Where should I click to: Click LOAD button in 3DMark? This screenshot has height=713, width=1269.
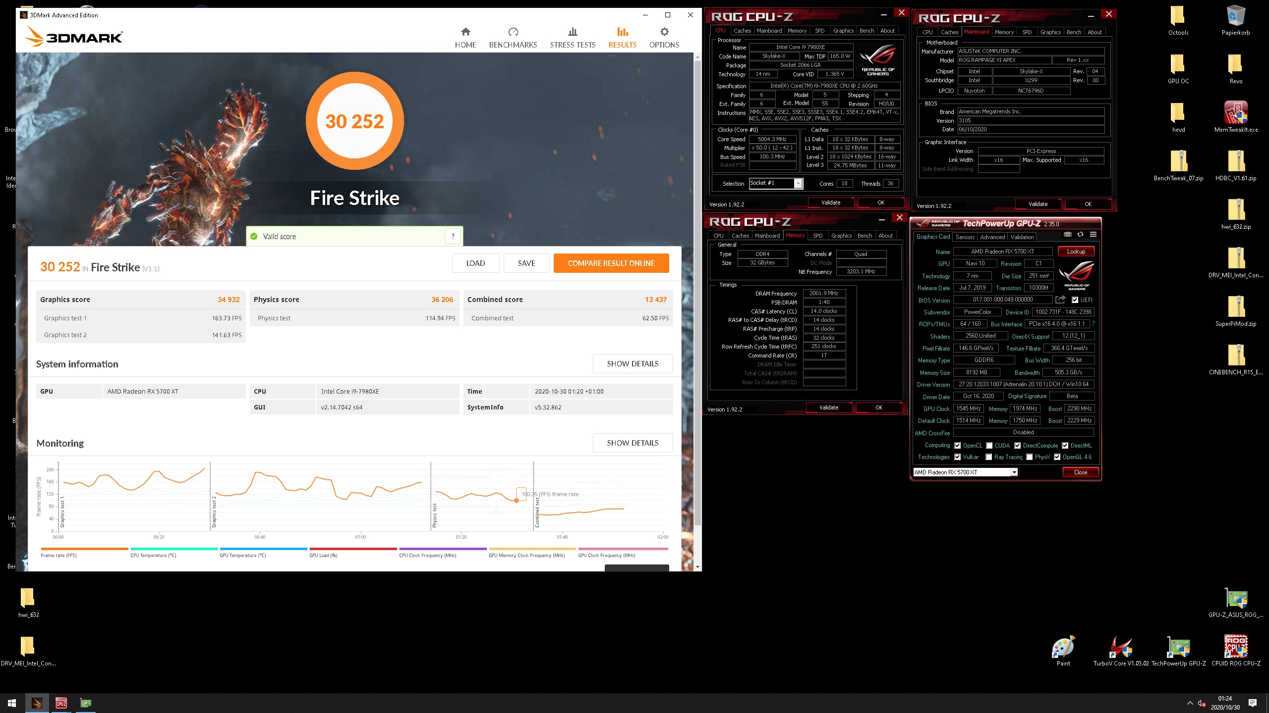(x=475, y=263)
